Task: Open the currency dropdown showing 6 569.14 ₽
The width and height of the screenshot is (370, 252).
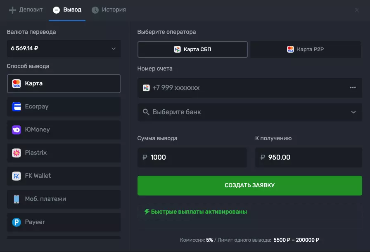Action: (64, 48)
